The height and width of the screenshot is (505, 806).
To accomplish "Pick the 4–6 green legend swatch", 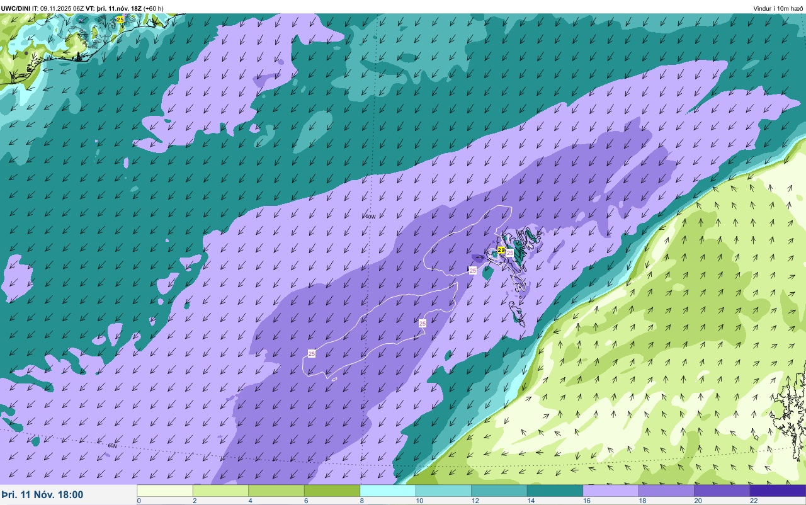I will click(276, 491).
